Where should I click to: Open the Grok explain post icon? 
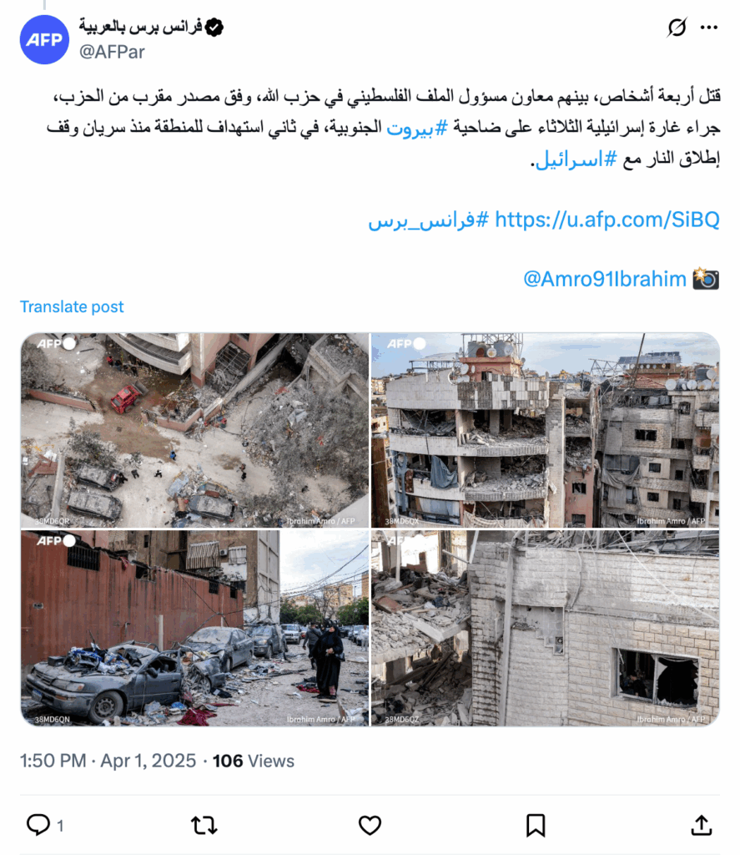click(677, 28)
